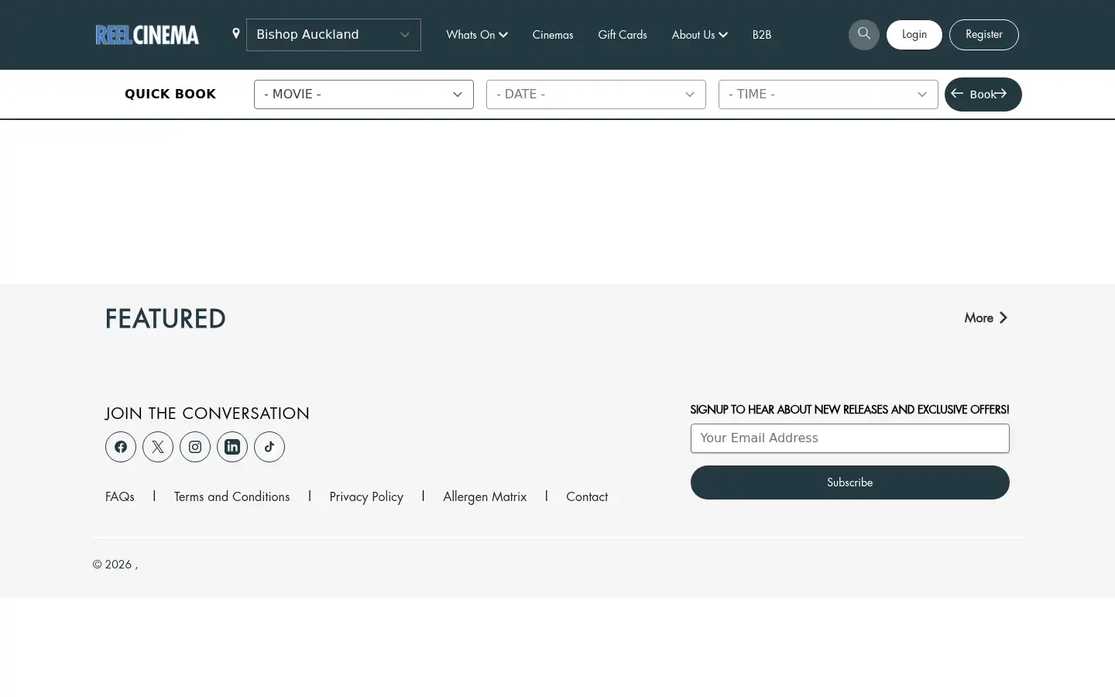Open the Privacy Policy link
1115x697 pixels.
point(366,496)
